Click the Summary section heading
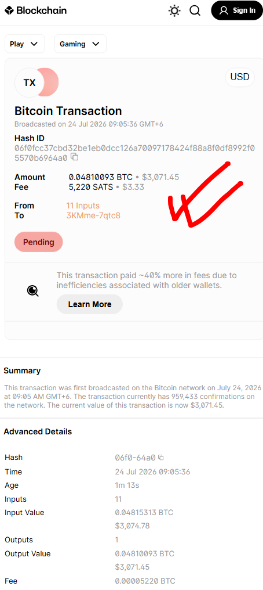 click(22, 370)
